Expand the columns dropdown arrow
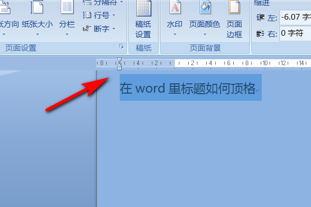Image resolution: width=311 pixels, height=207 pixels. coord(67,35)
